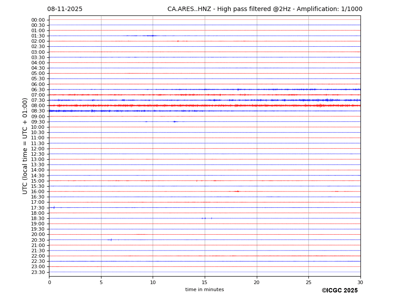Select the 23:30 row time label

click(38, 272)
